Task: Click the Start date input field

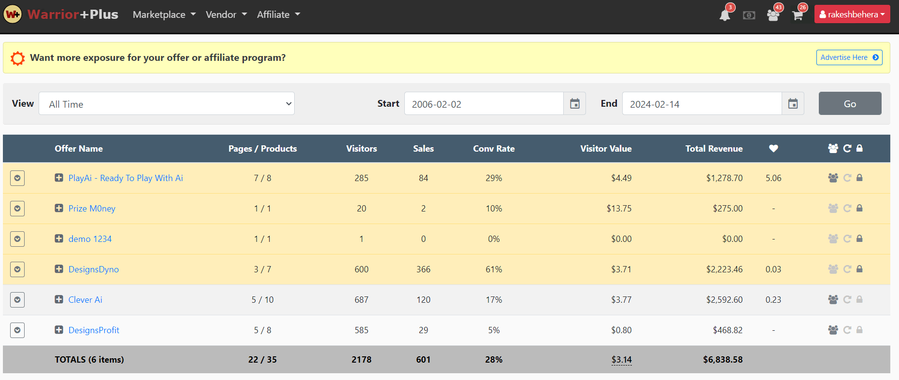Action: click(x=484, y=103)
